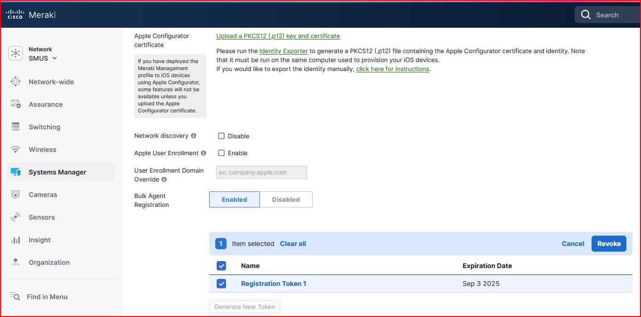Click the selected items count badge
641x317 pixels.
[221, 244]
